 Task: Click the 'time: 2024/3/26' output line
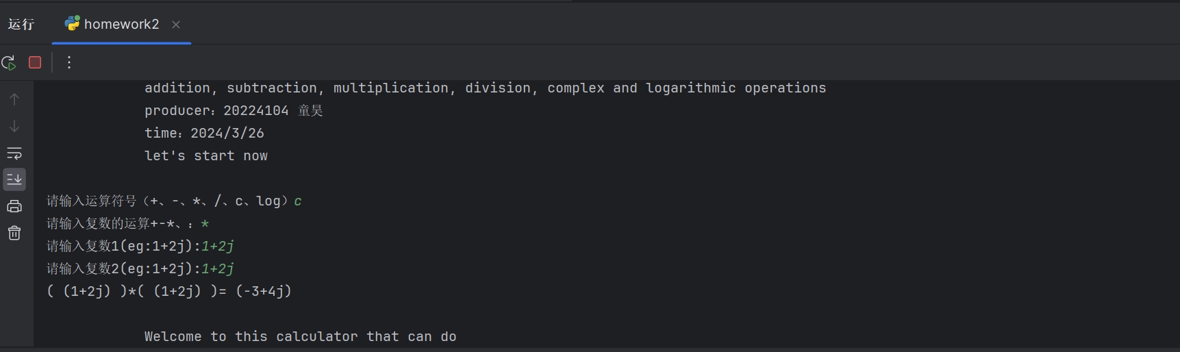(x=204, y=134)
